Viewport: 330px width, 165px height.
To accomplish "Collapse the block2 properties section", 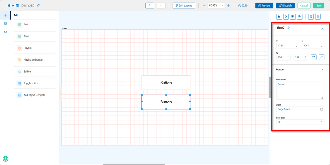I will click(x=322, y=29).
